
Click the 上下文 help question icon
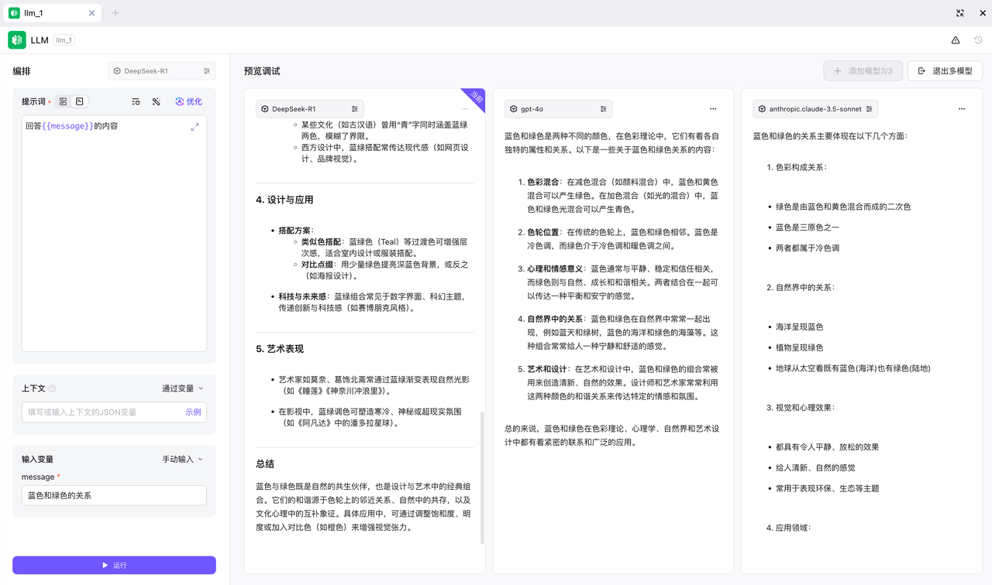coord(53,388)
